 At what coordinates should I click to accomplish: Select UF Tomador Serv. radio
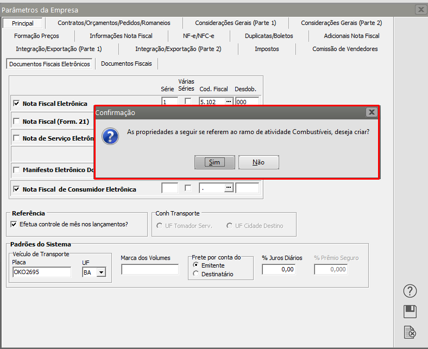coord(159,226)
